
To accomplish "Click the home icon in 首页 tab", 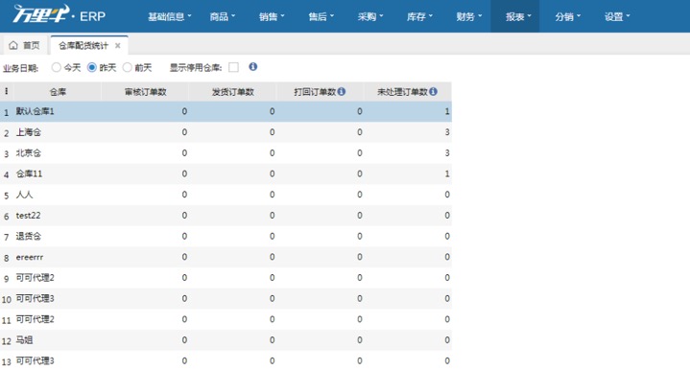I will [13, 45].
